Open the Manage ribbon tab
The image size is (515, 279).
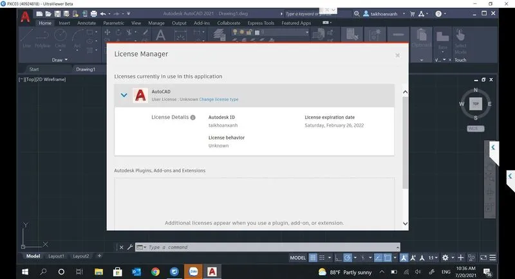coord(156,23)
